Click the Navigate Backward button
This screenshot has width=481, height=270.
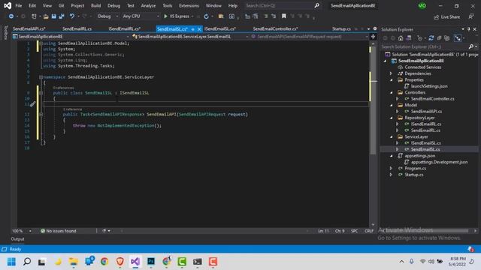pos(11,16)
